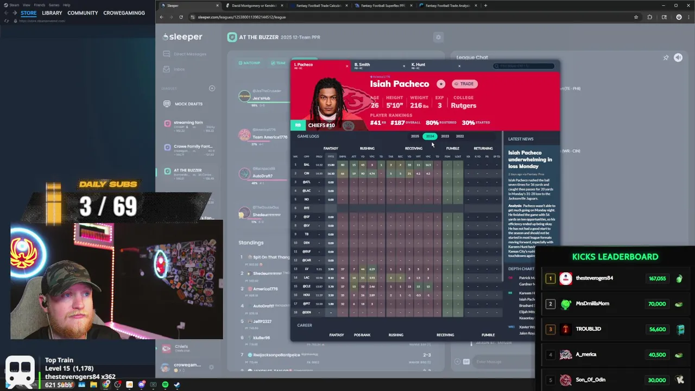The width and height of the screenshot is (695, 391).
Task: Close the B. Smith player tab
Action: click(x=403, y=66)
